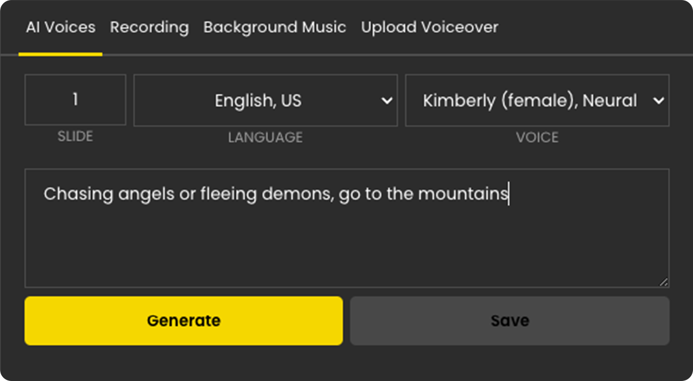This screenshot has height=381, width=693.
Task: Click the voice dropdown chevron arrow
Action: [x=658, y=101]
